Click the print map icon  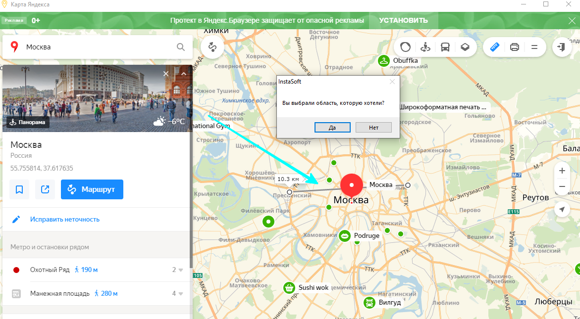pyautogui.click(x=515, y=47)
